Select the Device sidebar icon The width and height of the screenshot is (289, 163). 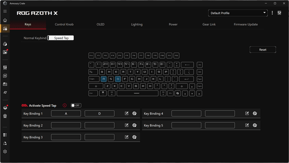pos(5,28)
